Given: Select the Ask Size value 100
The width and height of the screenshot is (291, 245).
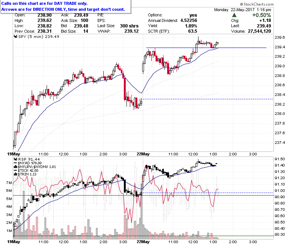Looking at the screenshot, I should coord(84,20).
